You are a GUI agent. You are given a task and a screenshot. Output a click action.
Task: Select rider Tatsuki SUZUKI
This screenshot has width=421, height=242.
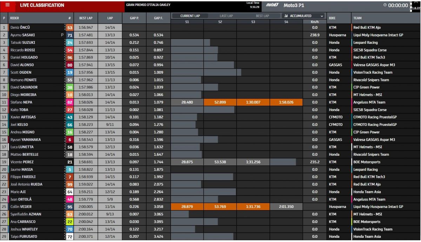coord(22,42)
